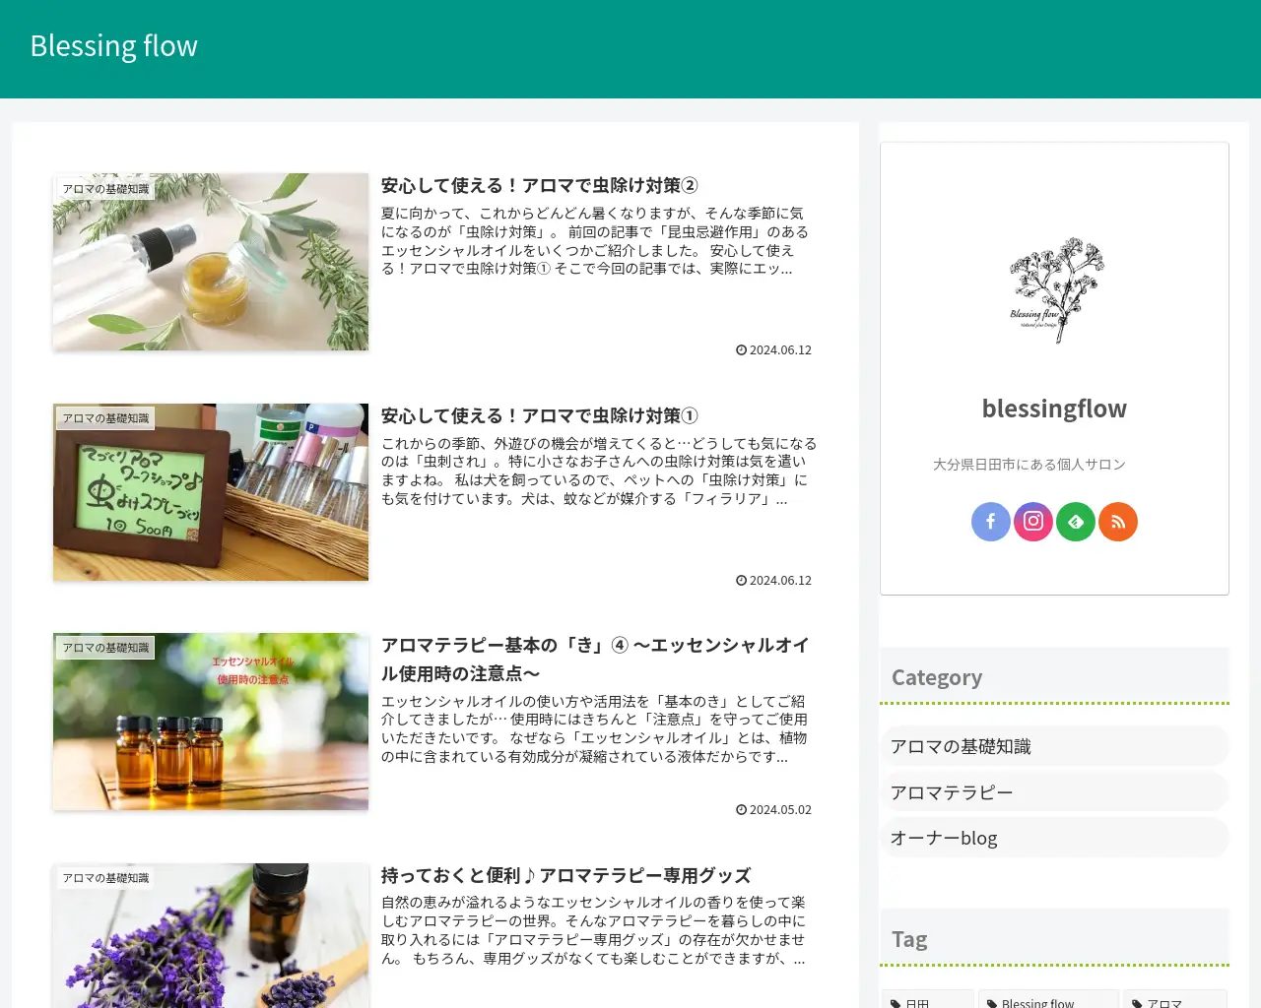Click the tag icon on the 日田 tag
This screenshot has width=1261, height=1008.
[x=897, y=1002]
